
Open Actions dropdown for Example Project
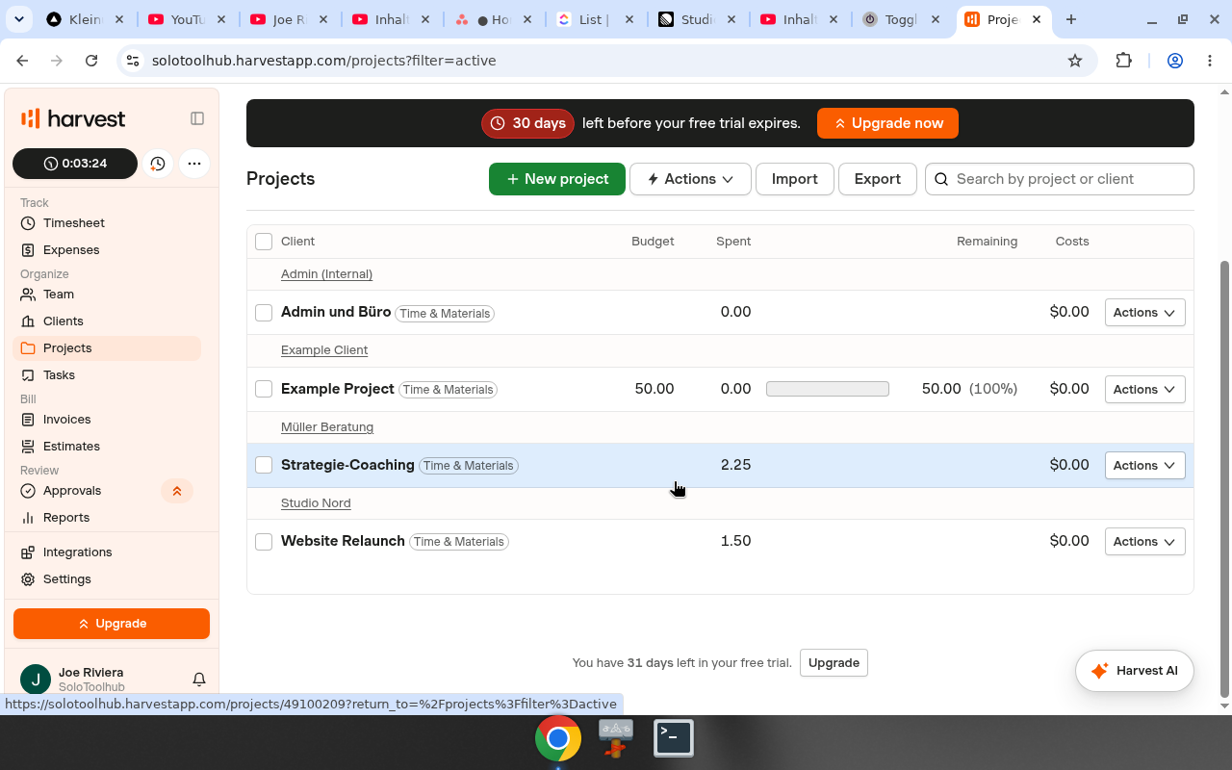[1144, 389]
